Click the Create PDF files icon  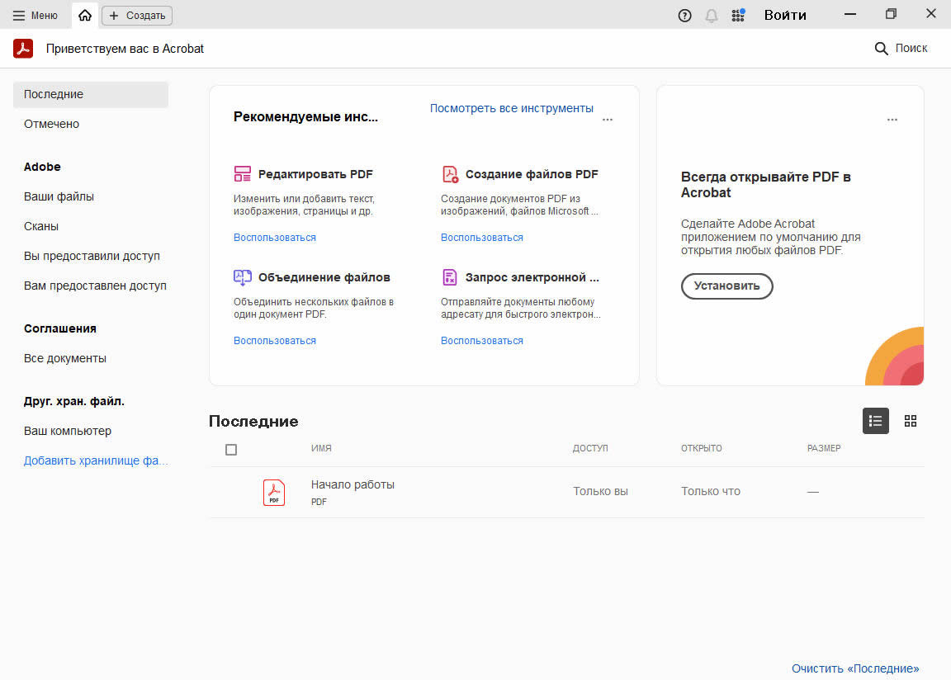pos(450,174)
